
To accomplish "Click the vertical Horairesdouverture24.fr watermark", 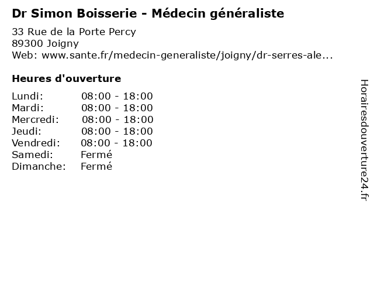I will [363, 140].
